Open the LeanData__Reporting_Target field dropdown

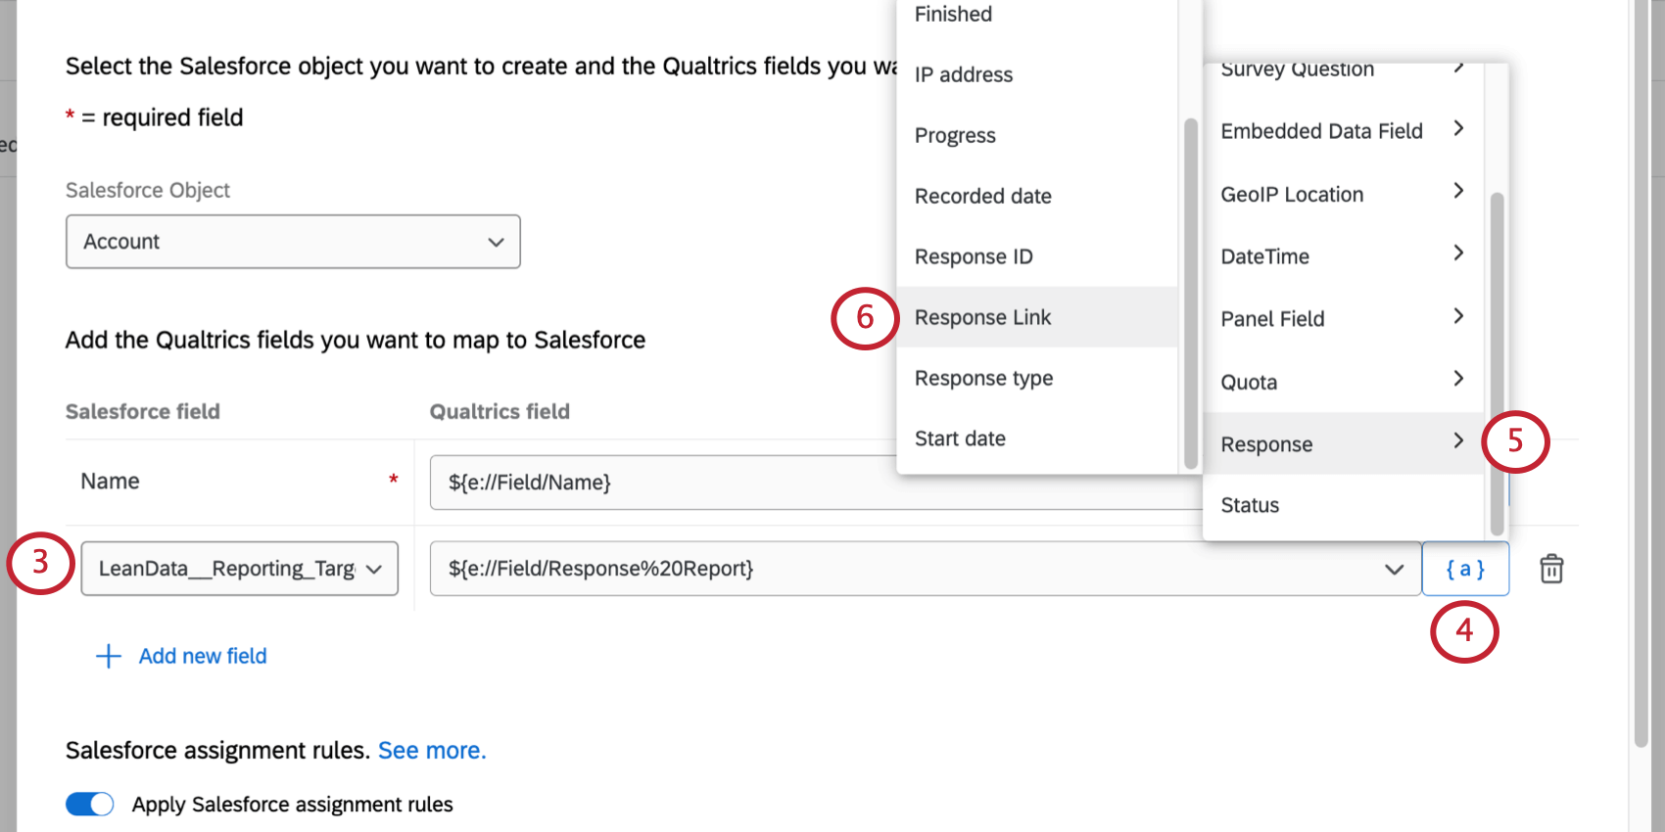pos(239,569)
